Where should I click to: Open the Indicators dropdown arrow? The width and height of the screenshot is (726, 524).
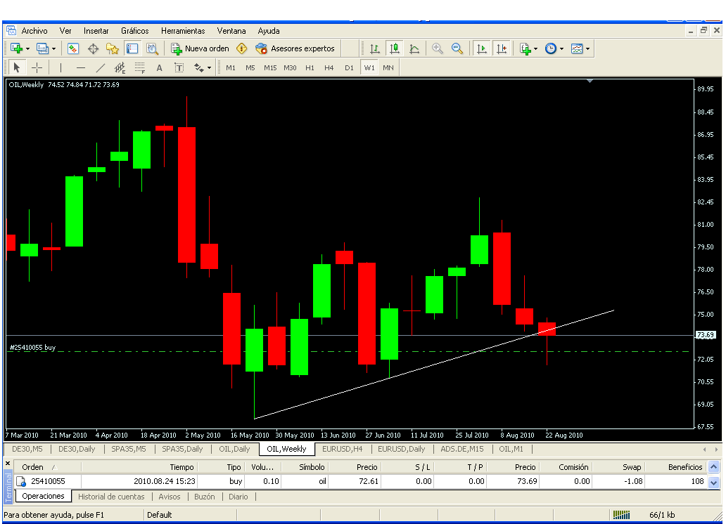(535, 48)
